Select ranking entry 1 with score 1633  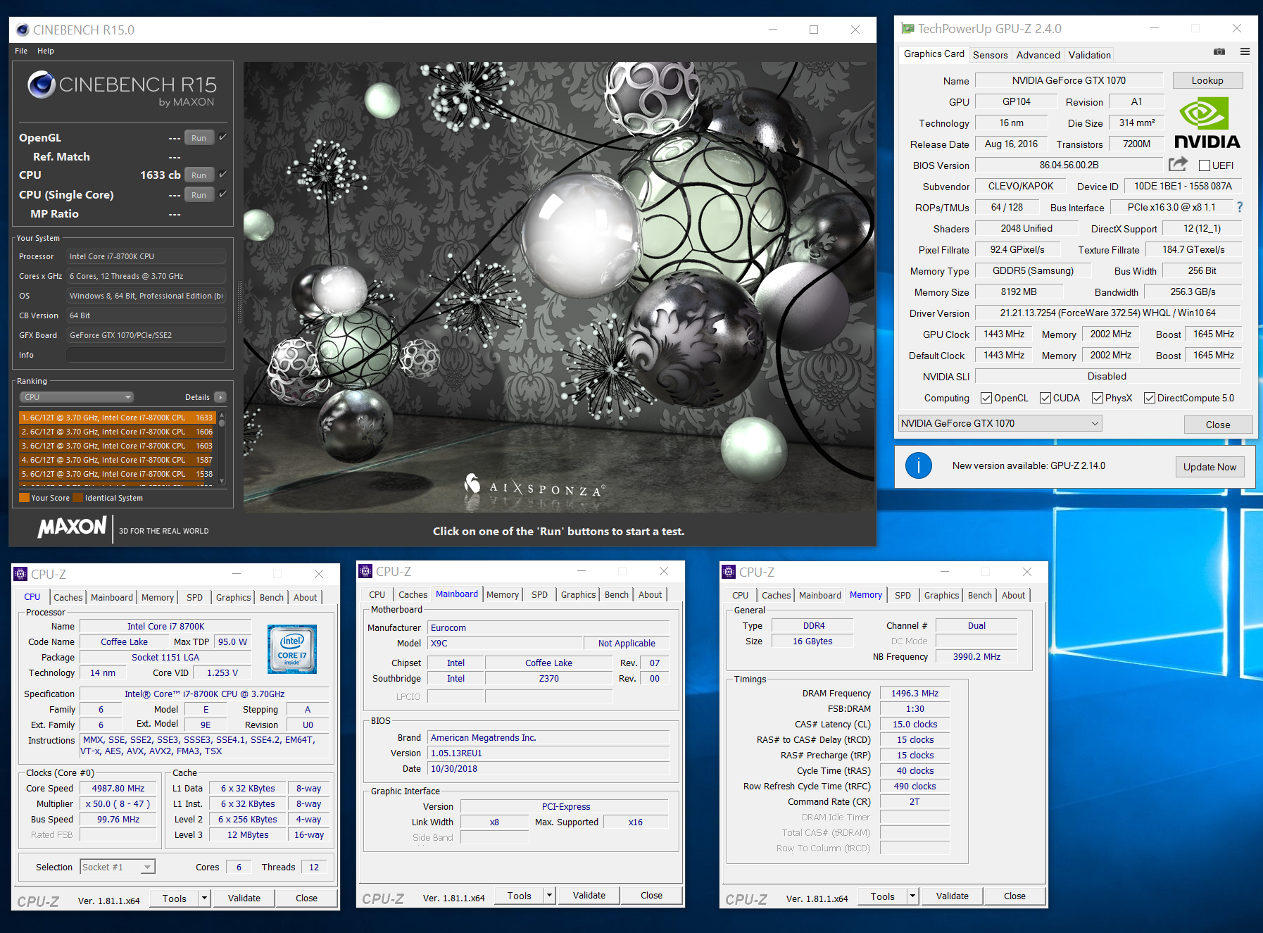click(117, 418)
